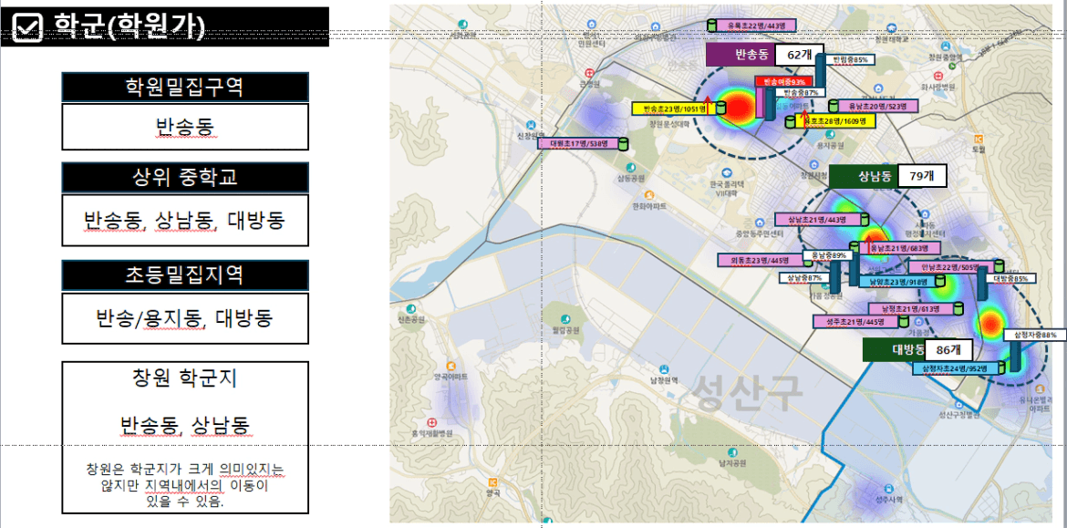Viewport: 1067px width, 528px height.
Task: Select the 79개 count box
Action: click(x=922, y=177)
